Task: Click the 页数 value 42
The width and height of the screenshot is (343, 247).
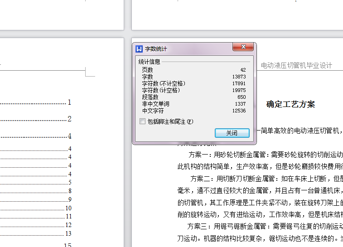Action: point(243,70)
